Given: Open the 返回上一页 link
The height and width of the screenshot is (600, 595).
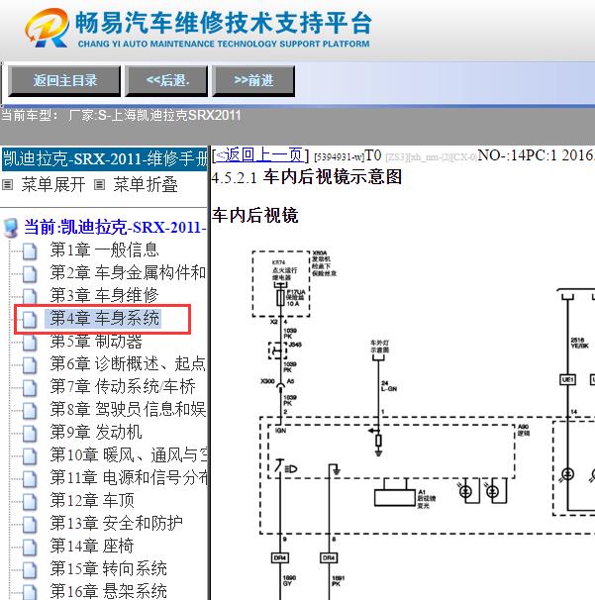Looking at the screenshot, I should tap(259, 155).
